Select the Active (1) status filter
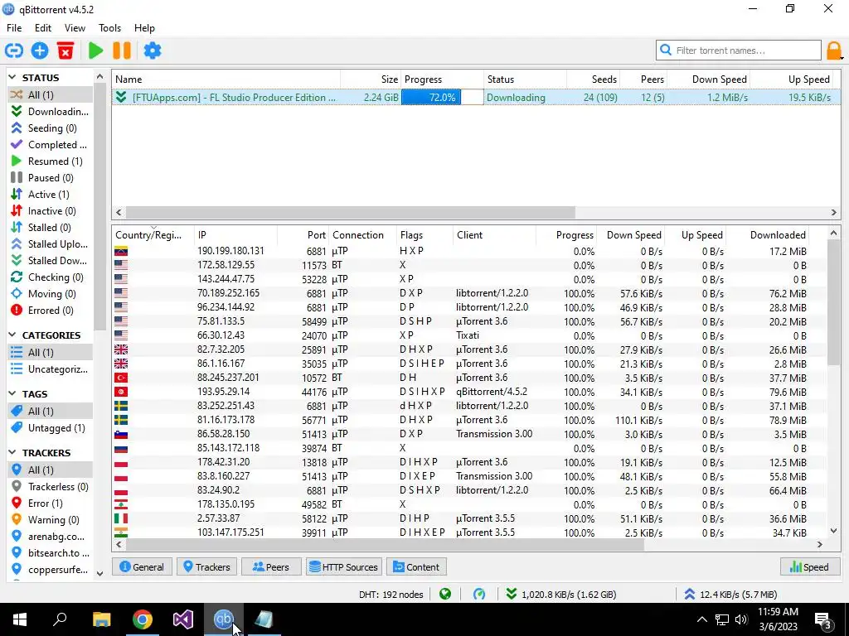 pos(51,195)
